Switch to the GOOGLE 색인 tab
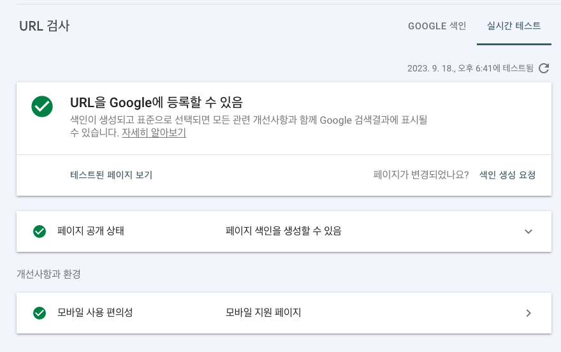 pyautogui.click(x=437, y=26)
